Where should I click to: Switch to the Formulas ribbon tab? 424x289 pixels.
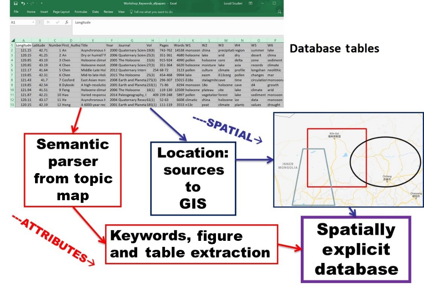click(81, 12)
